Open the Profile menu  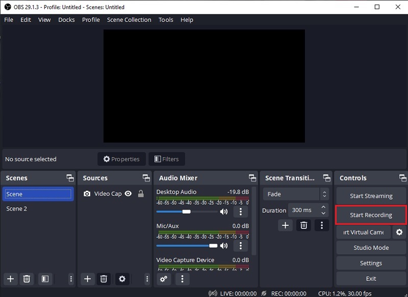(x=91, y=20)
